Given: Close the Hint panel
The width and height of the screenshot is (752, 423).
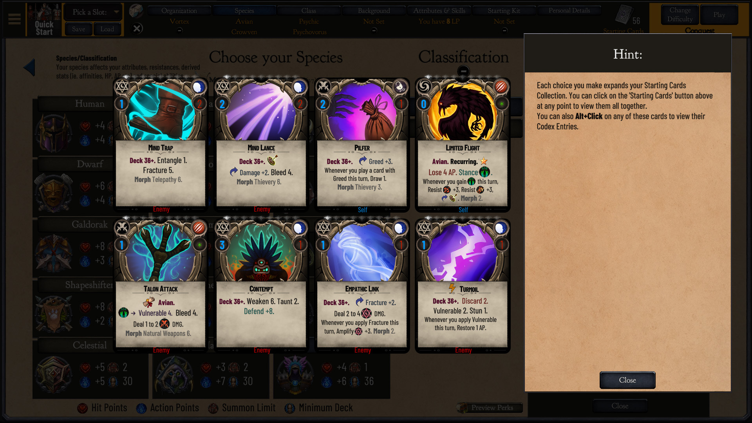Looking at the screenshot, I should point(627,380).
